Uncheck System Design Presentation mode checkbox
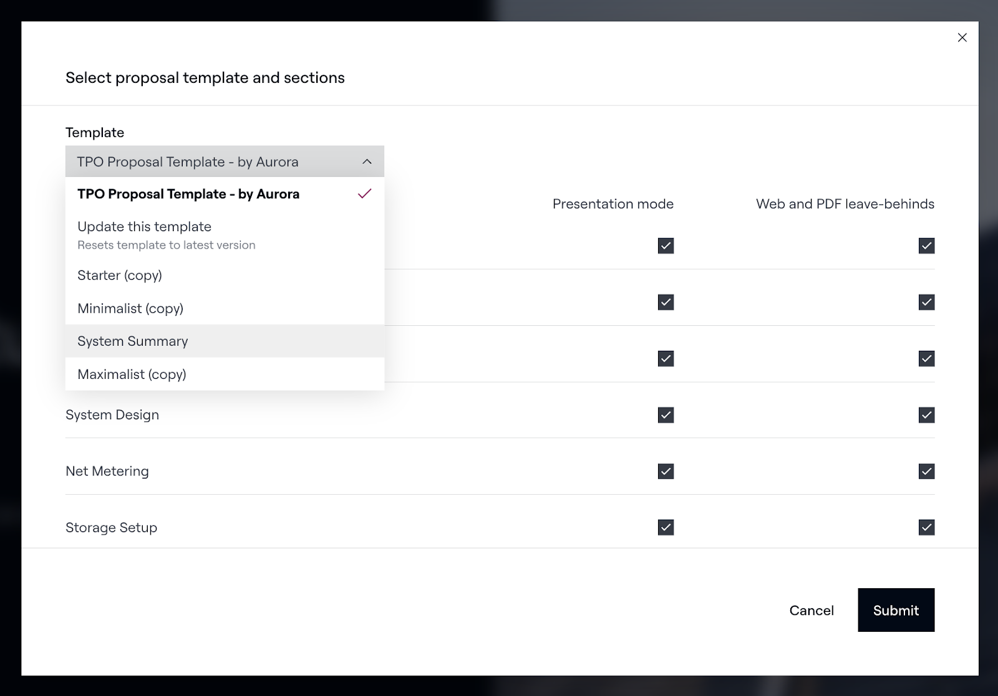 (x=666, y=415)
